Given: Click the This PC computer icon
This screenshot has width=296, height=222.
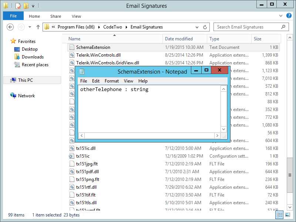Looking at the screenshot, I should pyautogui.click(x=13, y=80).
